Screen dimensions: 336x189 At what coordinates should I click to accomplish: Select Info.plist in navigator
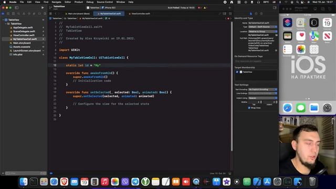[18, 55]
